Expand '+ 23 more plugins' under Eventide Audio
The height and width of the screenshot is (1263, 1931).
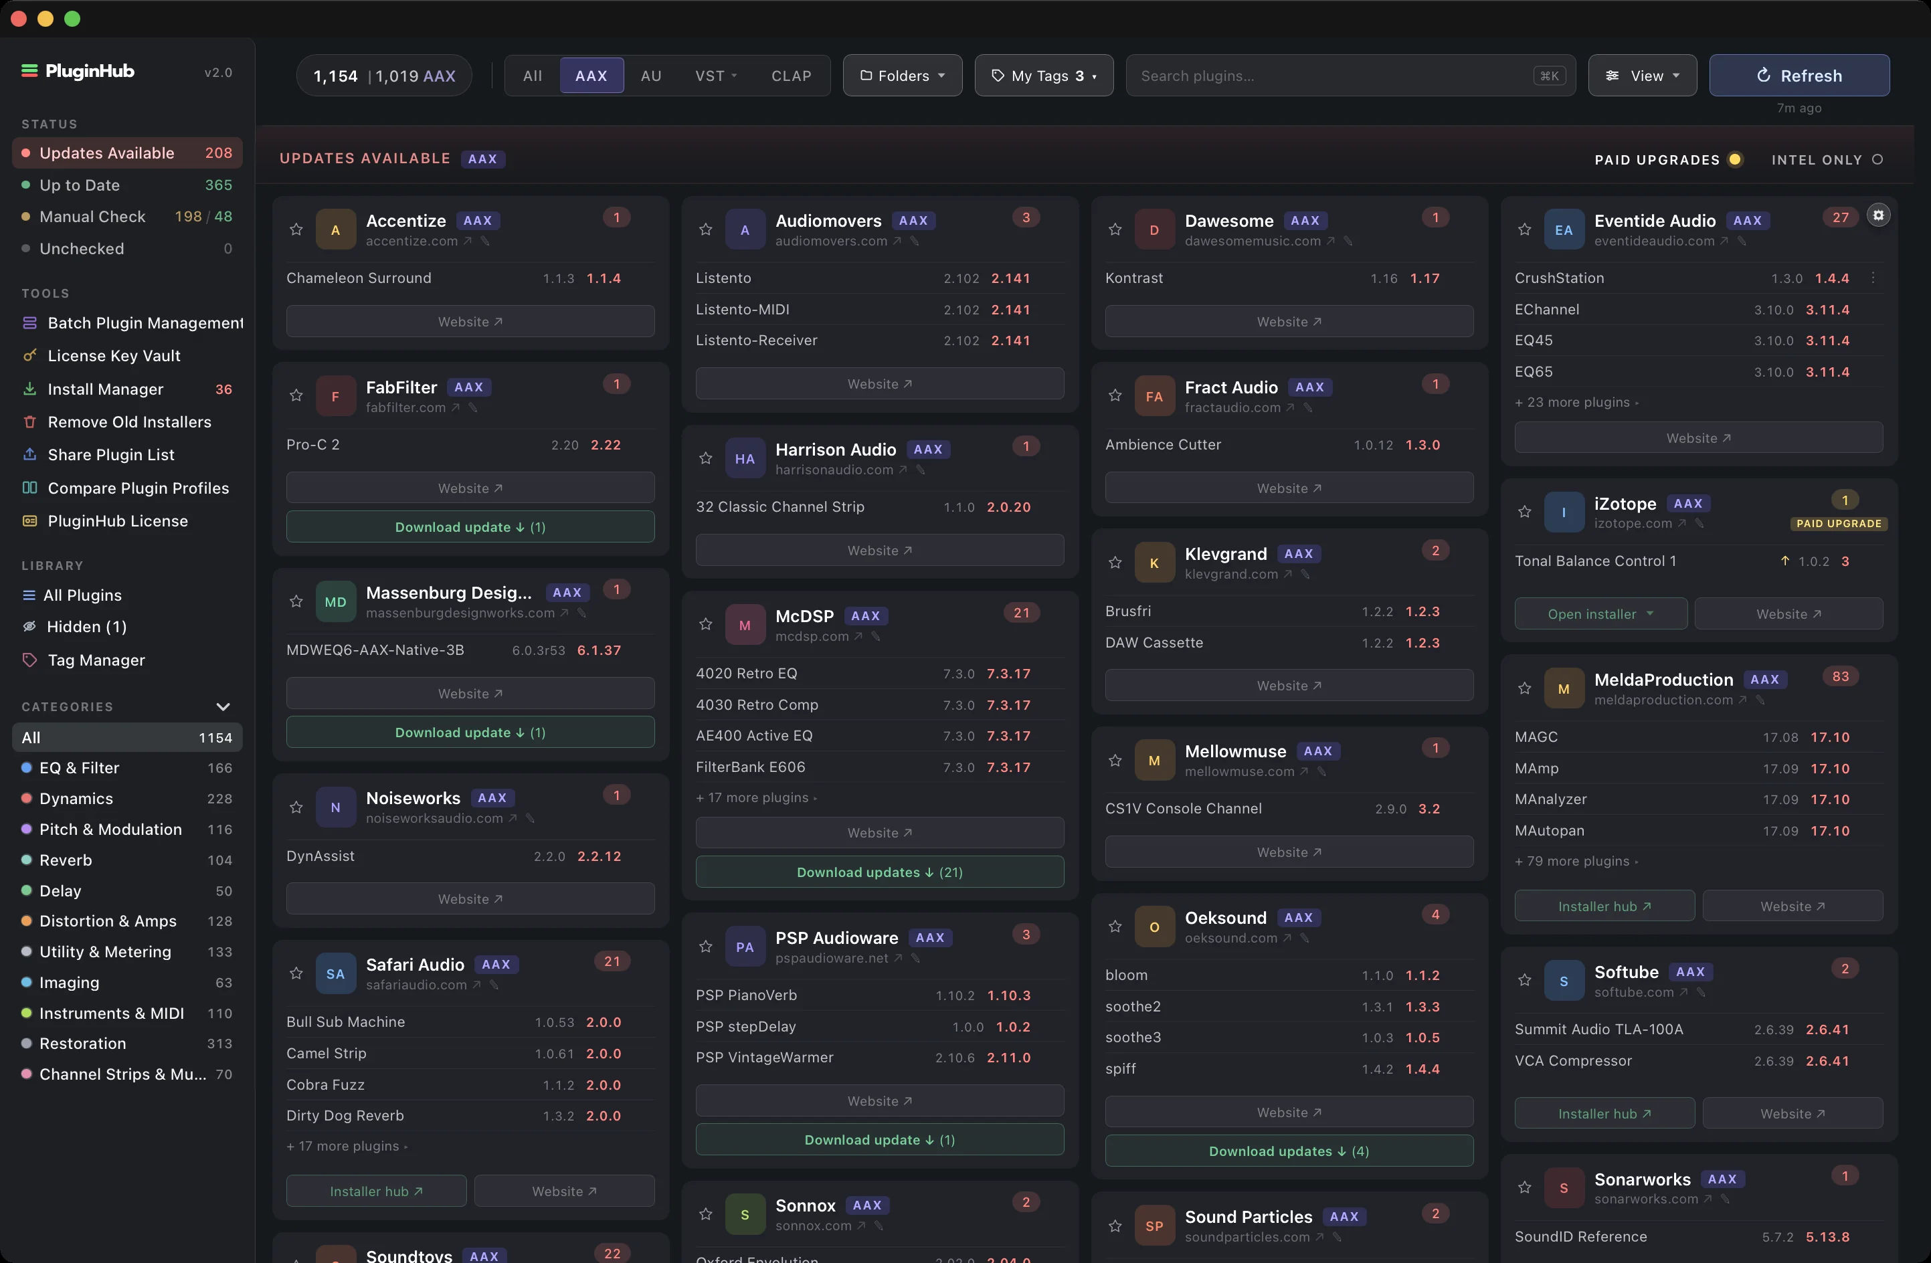(x=1576, y=402)
